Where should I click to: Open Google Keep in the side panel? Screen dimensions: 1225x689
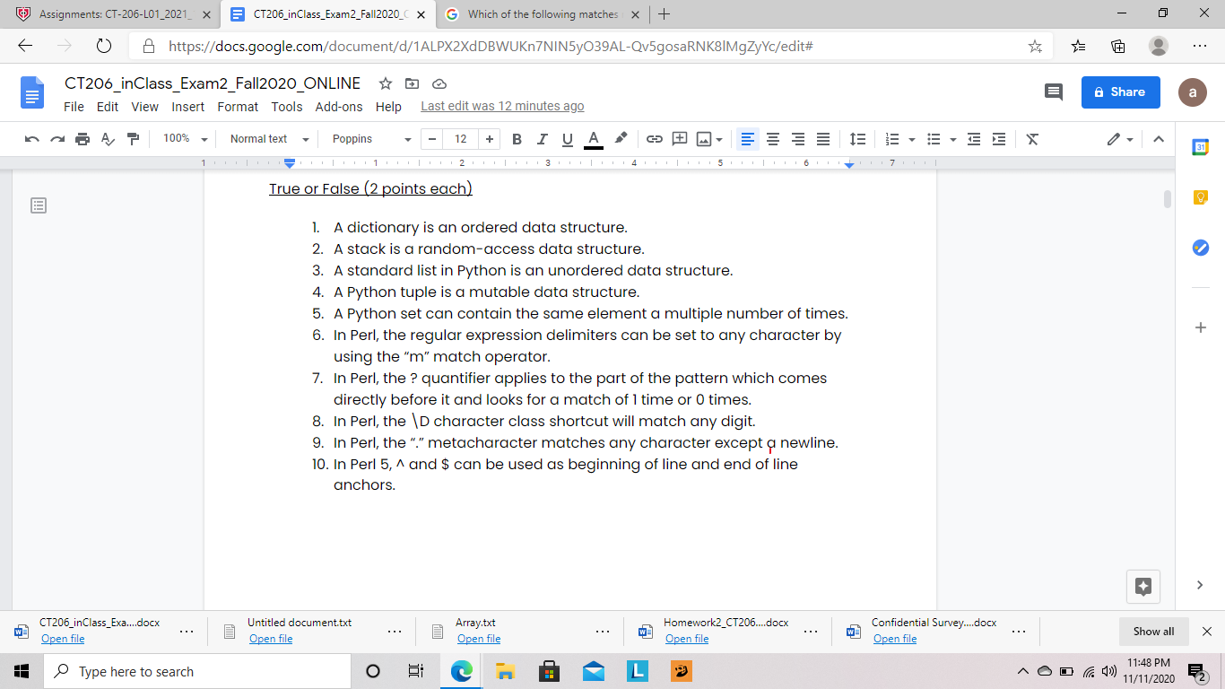1200,196
